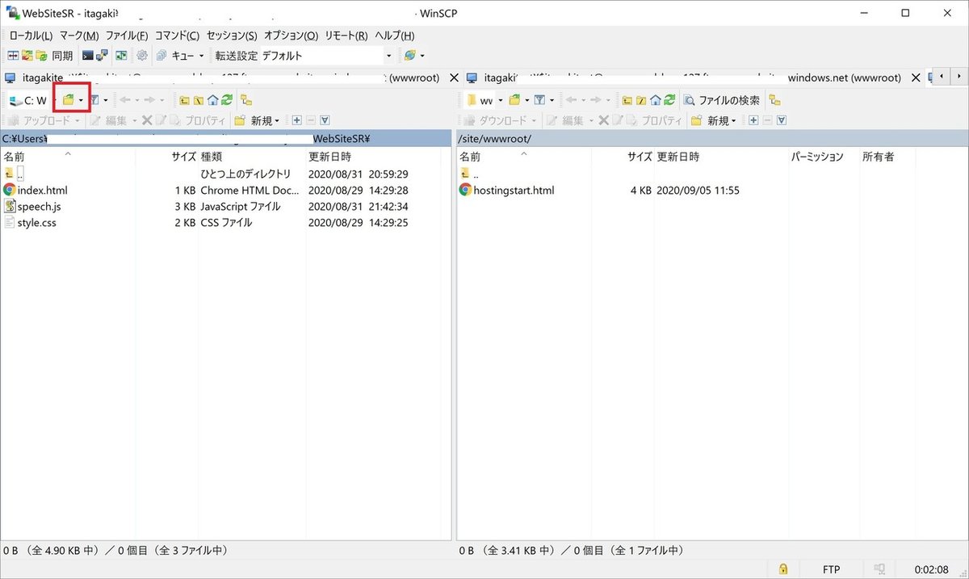Open the remote wwwroot directory dropdown
The height and width of the screenshot is (579, 969).
click(483, 100)
